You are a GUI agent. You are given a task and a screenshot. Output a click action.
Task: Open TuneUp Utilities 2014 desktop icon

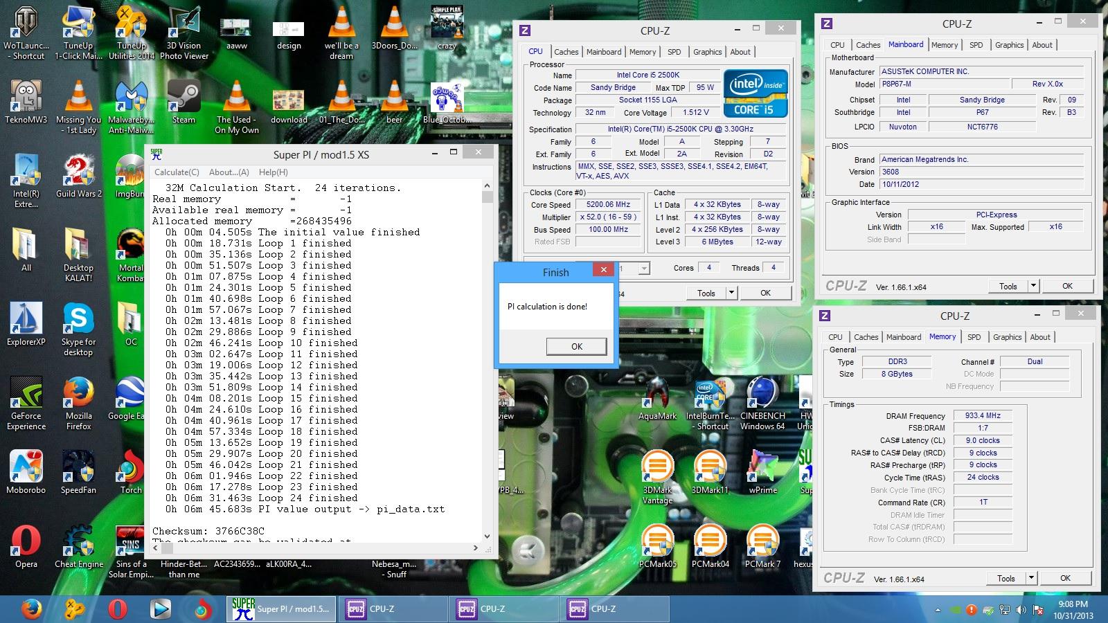click(x=131, y=33)
